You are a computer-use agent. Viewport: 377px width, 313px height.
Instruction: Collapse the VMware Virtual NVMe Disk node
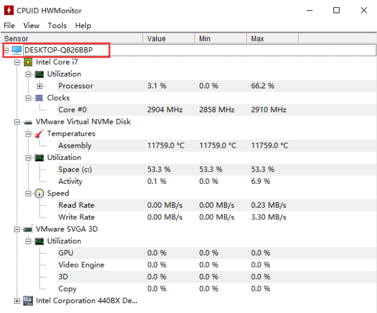(x=17, y=122)
